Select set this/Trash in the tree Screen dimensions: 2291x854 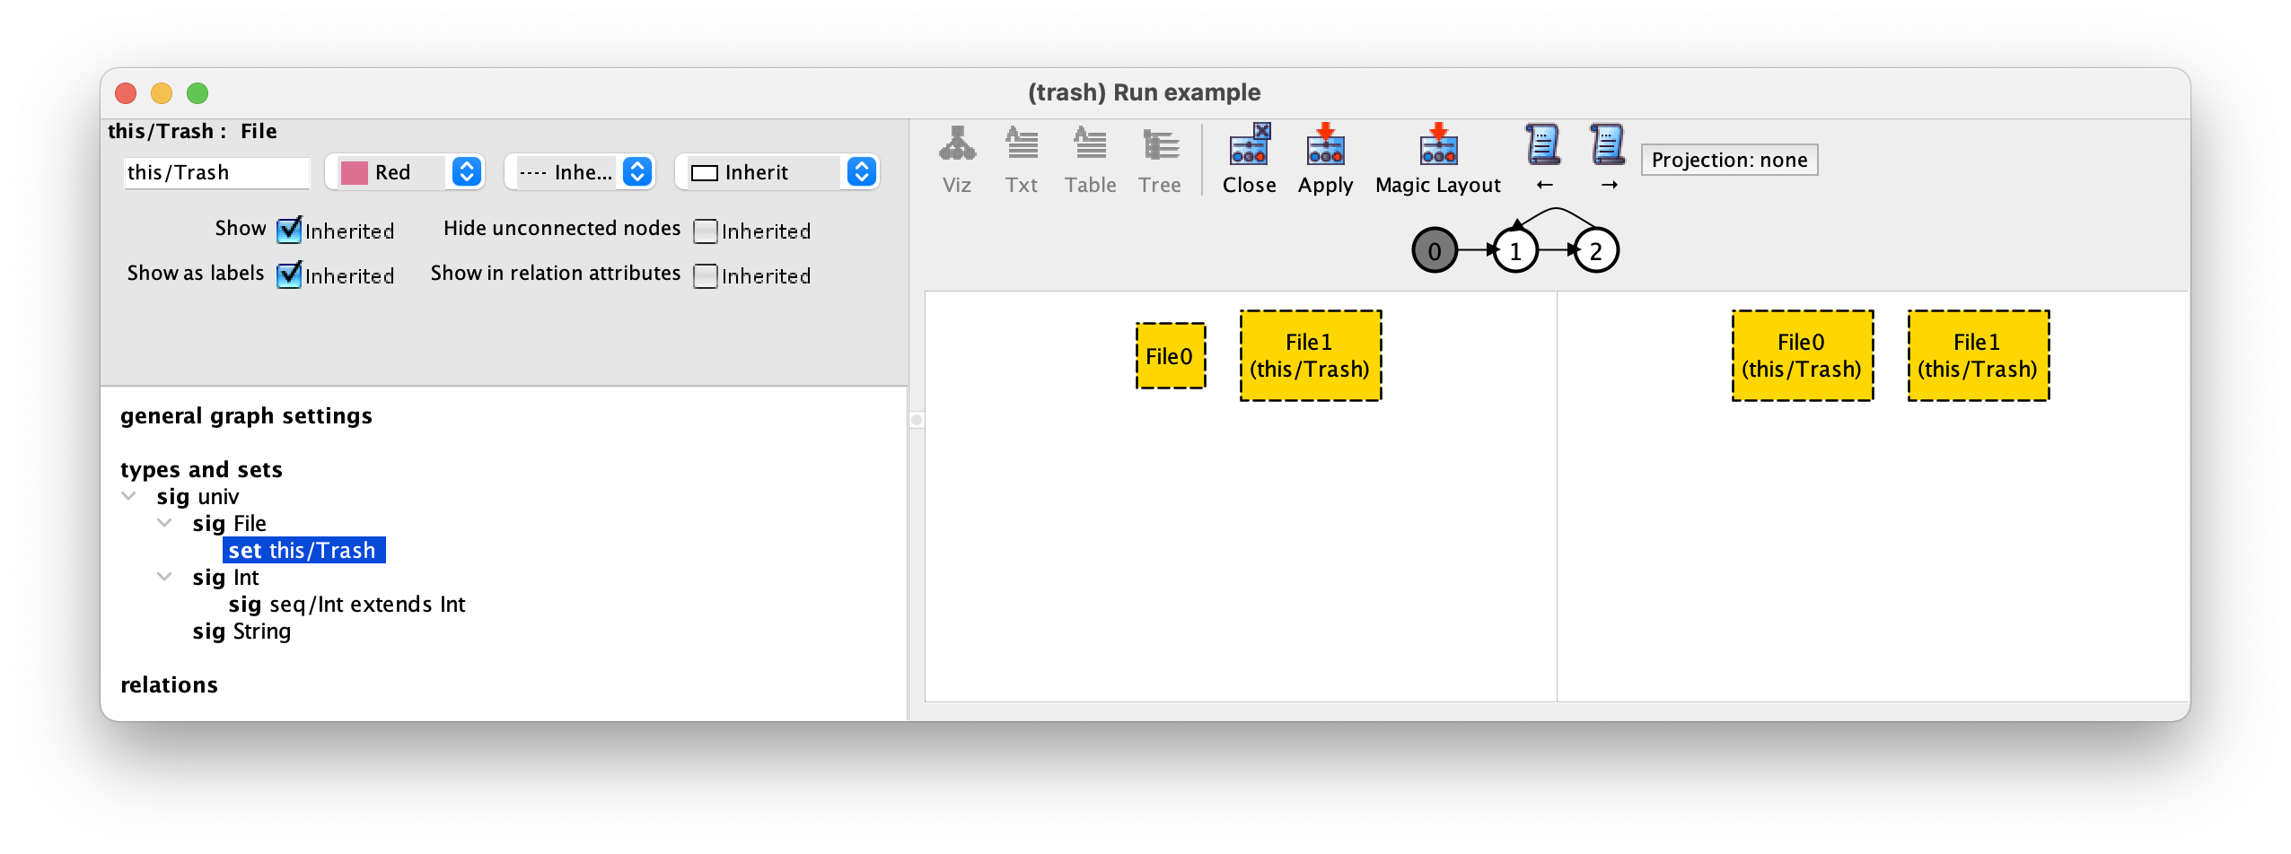(x=303, y=550)
